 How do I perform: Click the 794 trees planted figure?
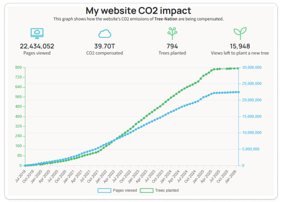pos(172,46)
